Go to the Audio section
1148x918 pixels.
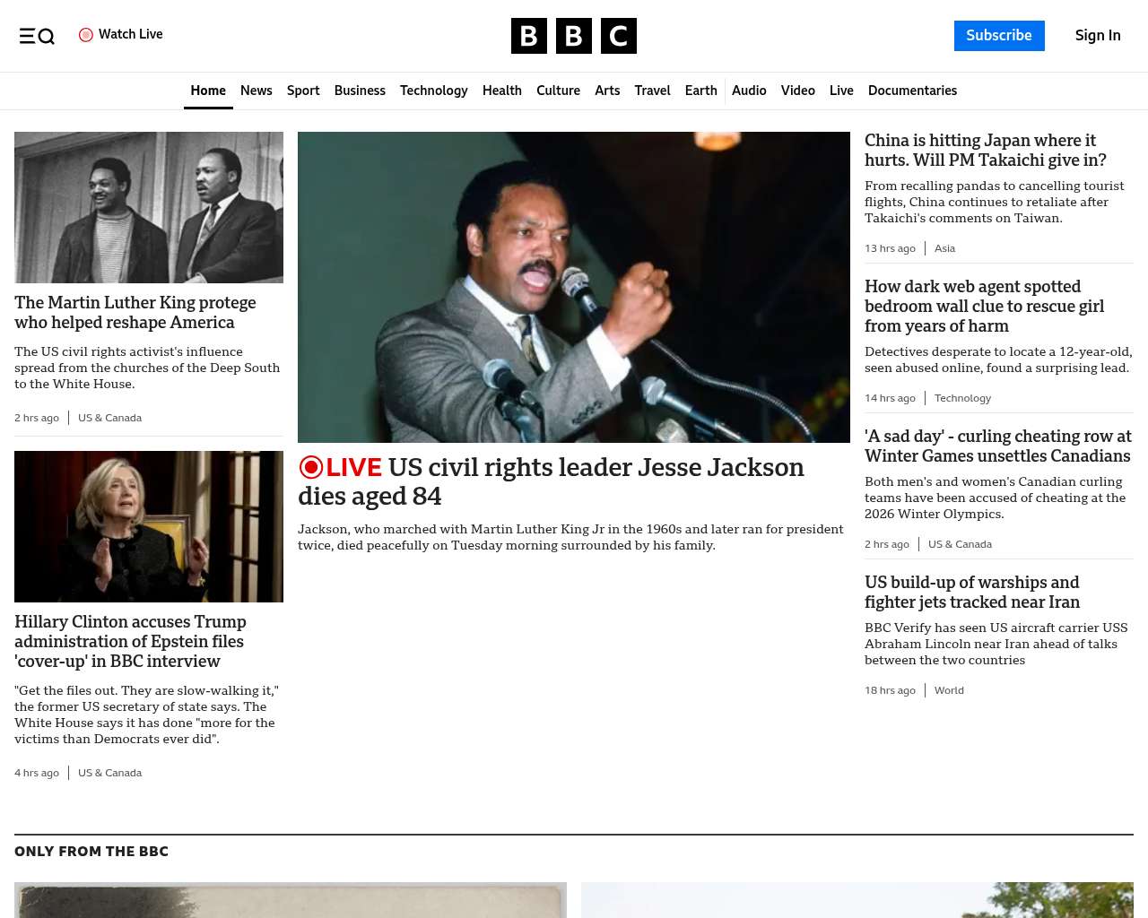(749, 91)
